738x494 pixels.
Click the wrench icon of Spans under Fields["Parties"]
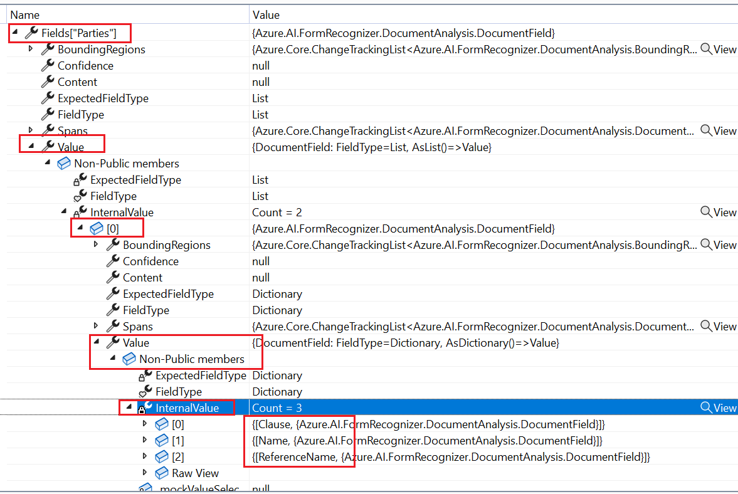[48, 130]
